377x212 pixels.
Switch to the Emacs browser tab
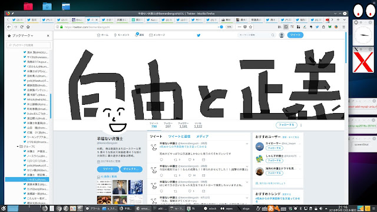pyautogui.click(x=77, y=19)
